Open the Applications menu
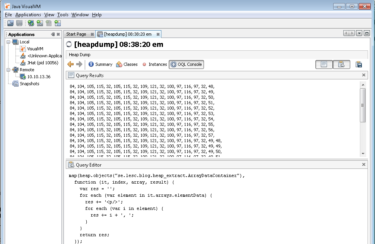Image resolution: width=375 pixels, height=244 pixels. pyautogui.click(x=28, y=14)
